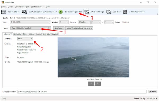Click the Aktivitätsprotokoll toolbar label
Viewport: 159px width, 101px height.
click(x=137, y=12)
